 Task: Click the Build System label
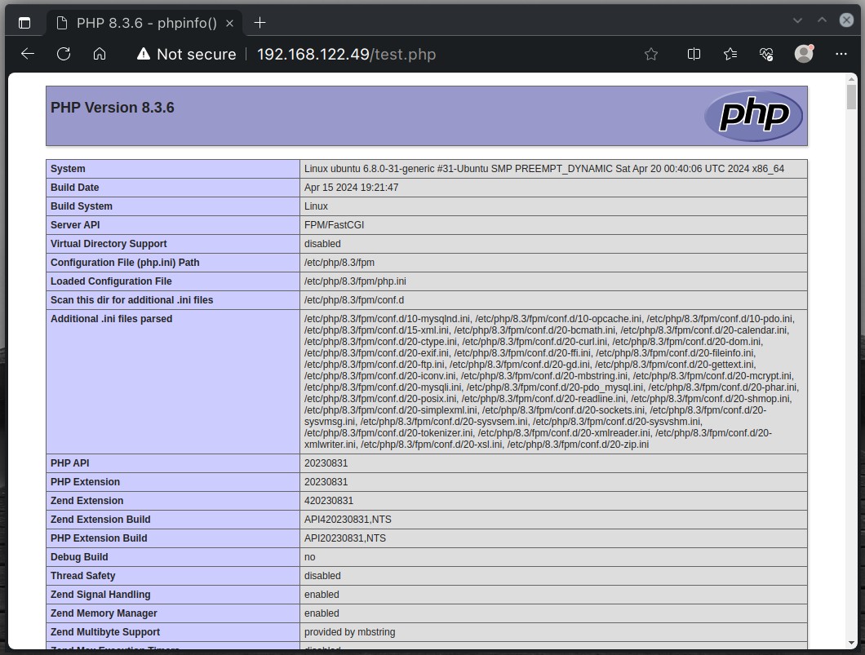(82, 206)
